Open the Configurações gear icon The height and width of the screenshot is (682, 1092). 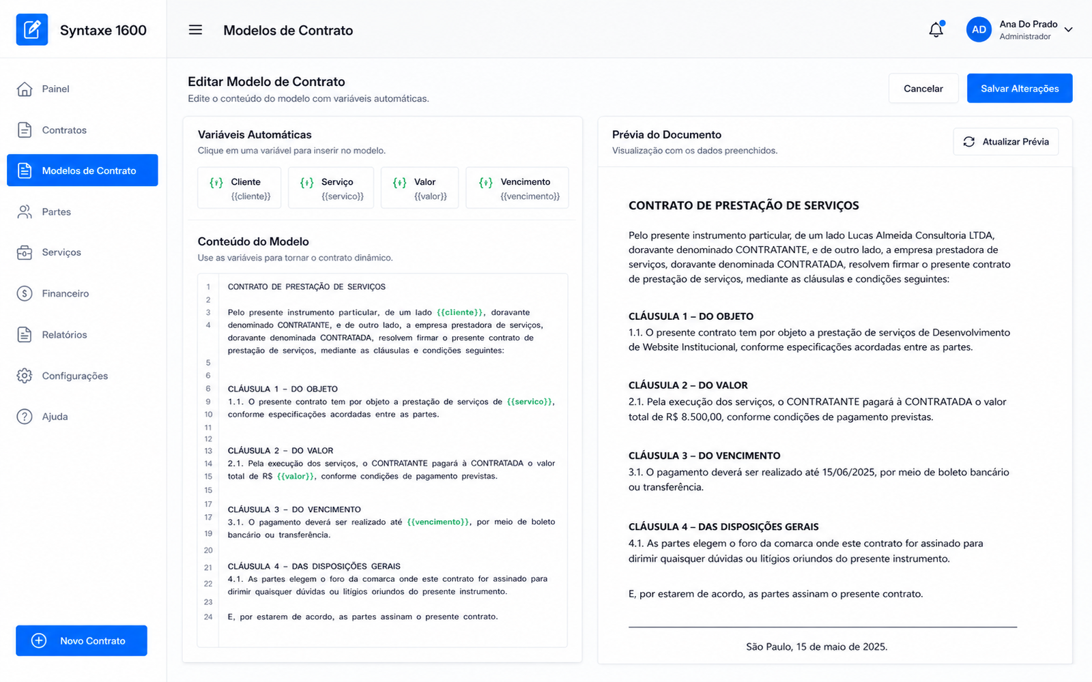[25, 376]
